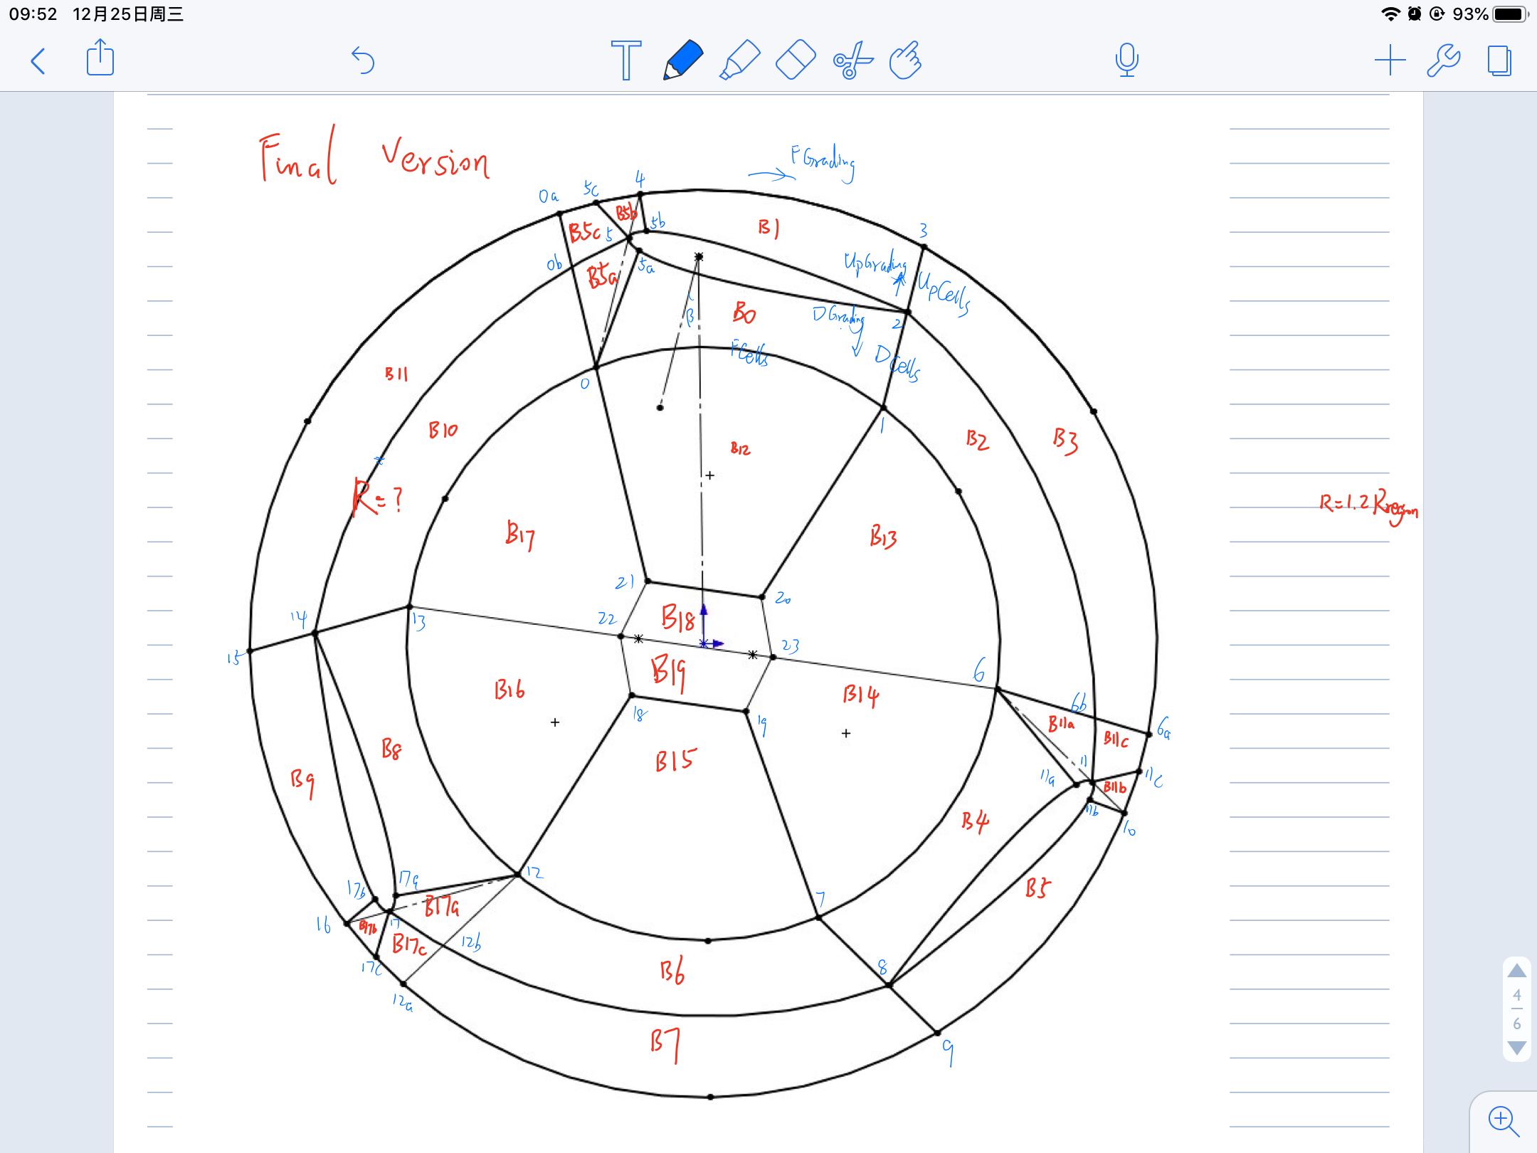Start audio recording with microphone

(1126, 60)
